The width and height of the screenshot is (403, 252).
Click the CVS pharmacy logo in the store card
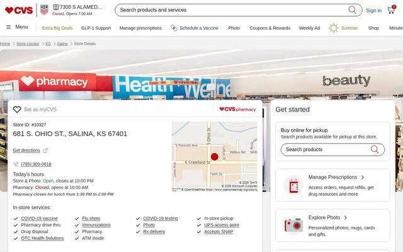coord(237,109)
